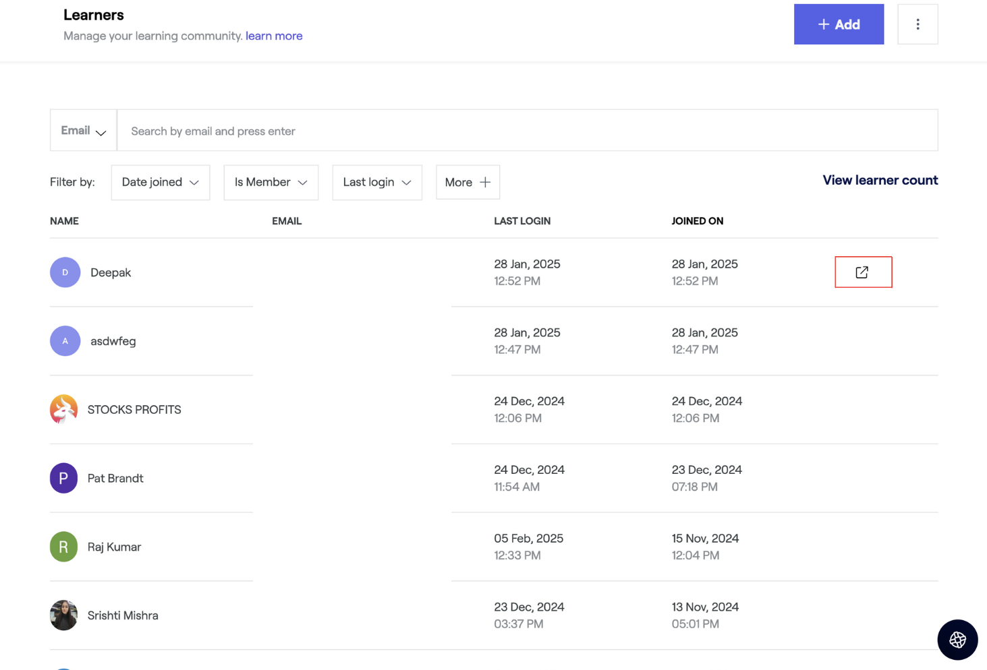Open Deepak's profile via external link icon
Viewport: 987px width, 670px height.
point(862,272)
